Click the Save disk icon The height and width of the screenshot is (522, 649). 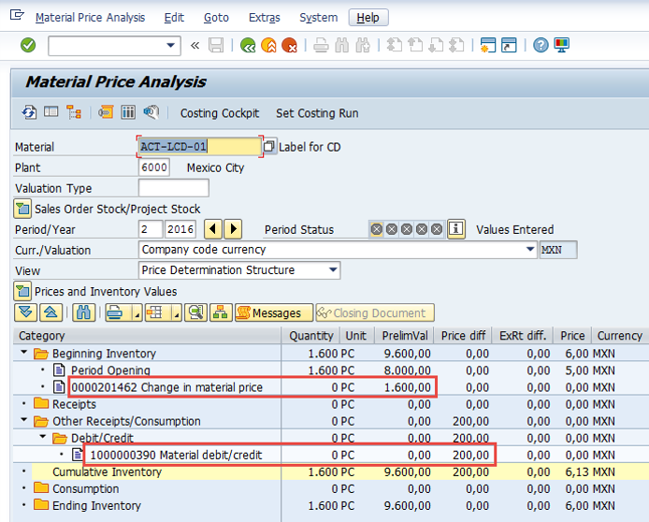click(216, 45)
